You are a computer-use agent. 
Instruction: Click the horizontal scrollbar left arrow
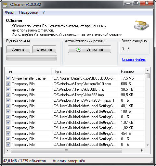click(7, 150)
